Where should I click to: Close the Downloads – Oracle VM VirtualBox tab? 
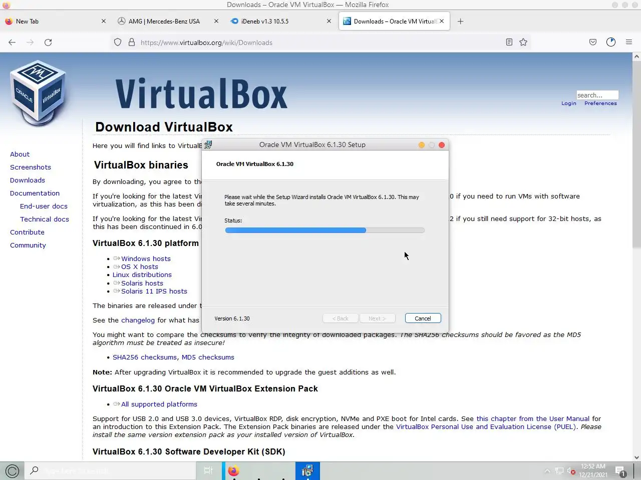tap(442, 21)
